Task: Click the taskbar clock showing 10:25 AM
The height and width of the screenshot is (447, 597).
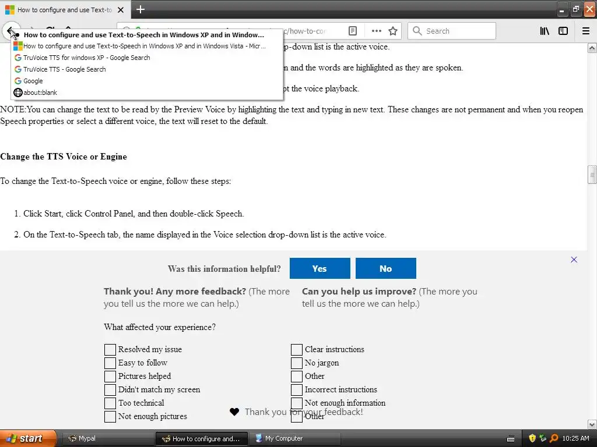Action: [x=575, y=438]
